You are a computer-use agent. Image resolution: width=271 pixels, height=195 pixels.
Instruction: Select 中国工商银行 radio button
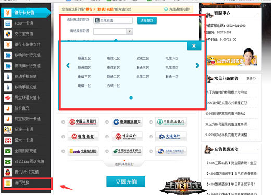pos(63,122)
